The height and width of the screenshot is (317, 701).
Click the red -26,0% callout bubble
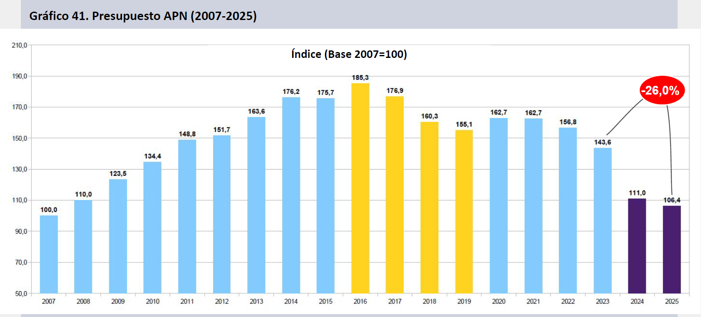click(662, 90)
